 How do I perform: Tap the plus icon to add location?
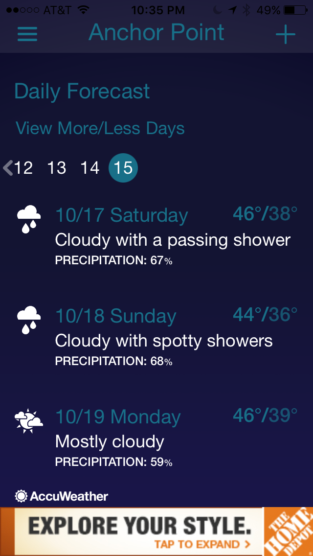click(x=286, y=34)
